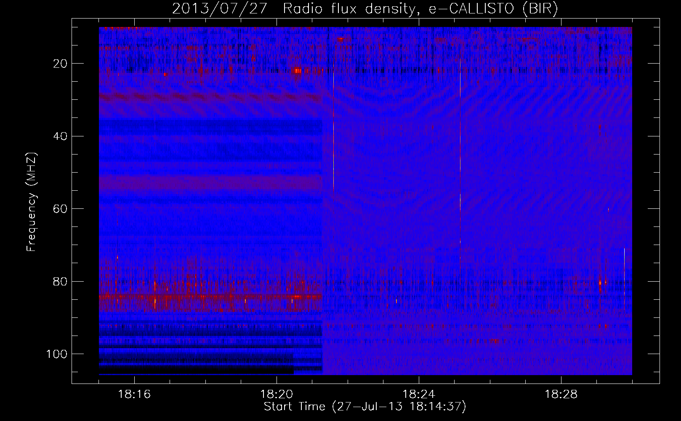Click the 80 MHz frequency tick label

(61, 281)
